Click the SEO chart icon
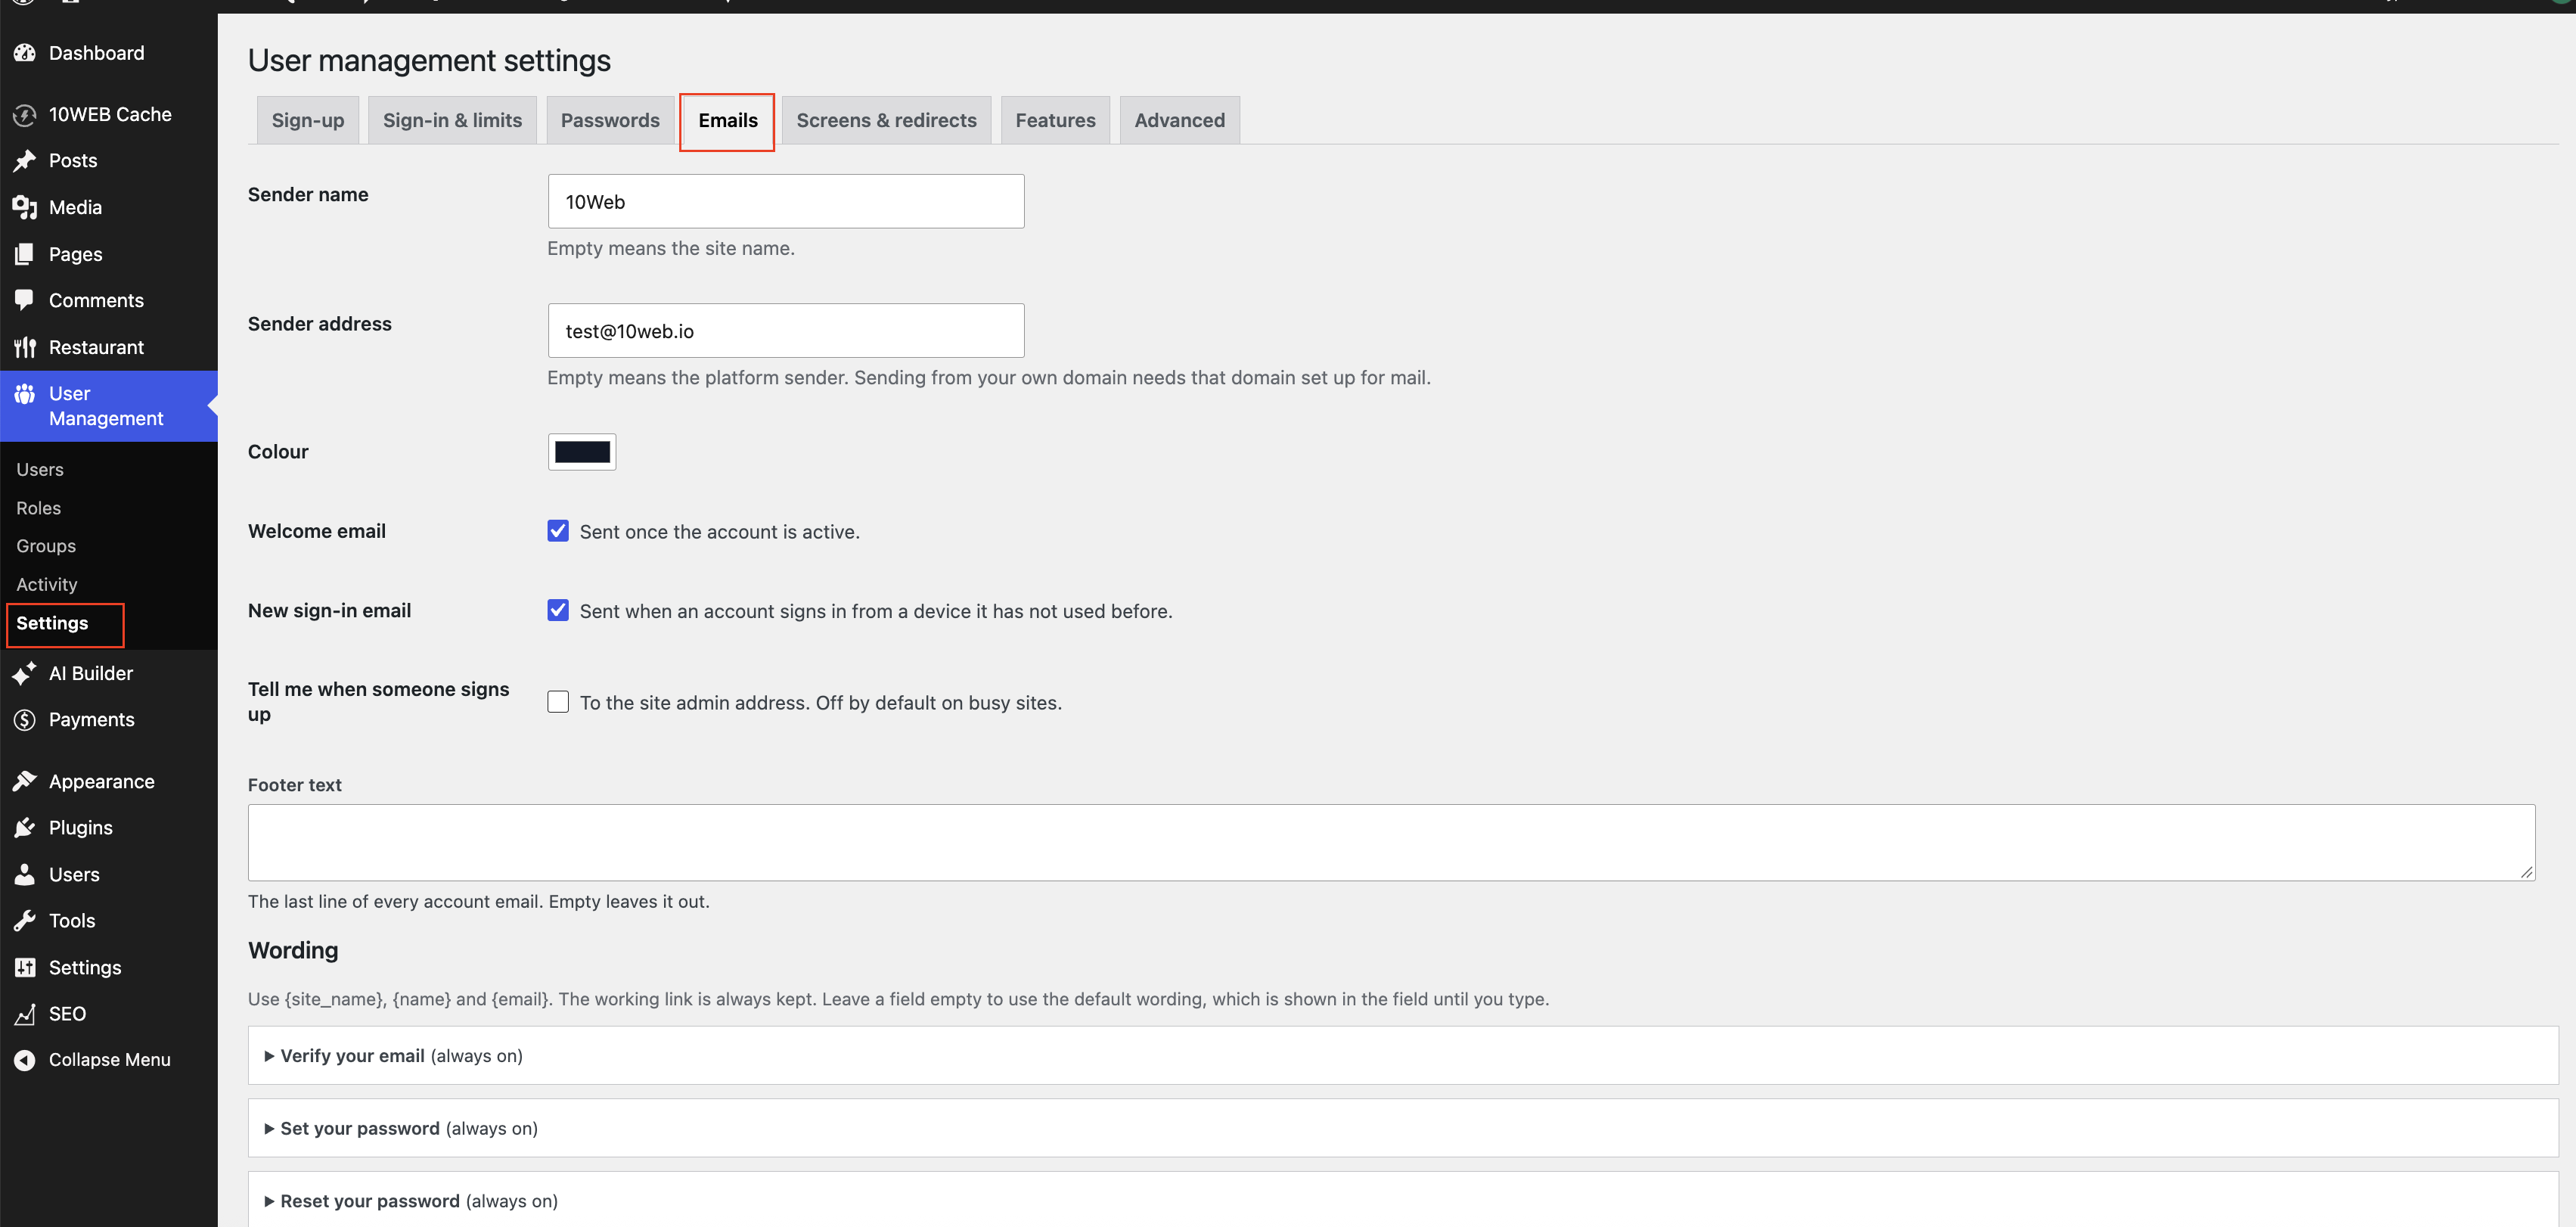 click(x=25, y=1014)
